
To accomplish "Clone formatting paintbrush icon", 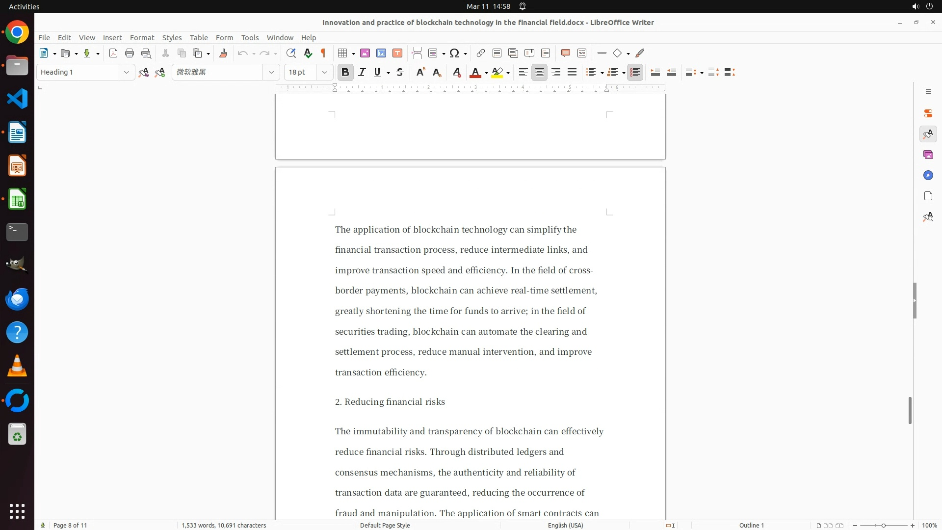I will pos(223,53).
